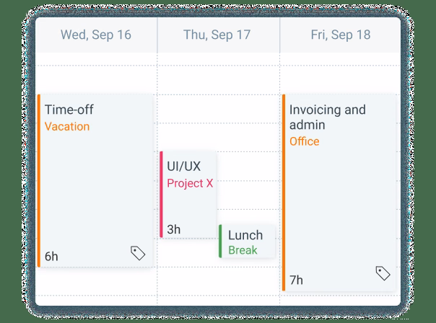
Task: Click the green color bar of Lunch
Action: [220, 241]
